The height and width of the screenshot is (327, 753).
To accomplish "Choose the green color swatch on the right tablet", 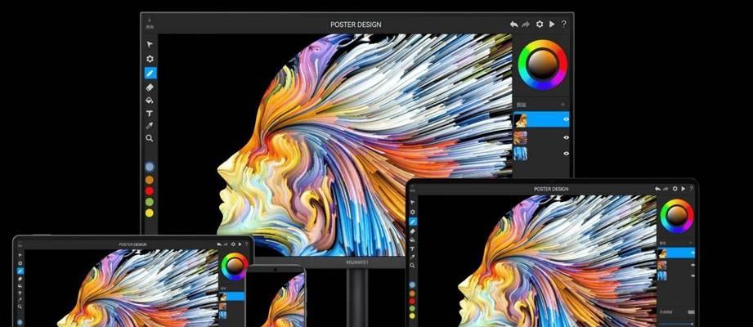I will pyautogui.click(x=412, y=309).
